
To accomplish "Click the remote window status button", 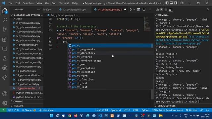I will [x=3, y=110].
